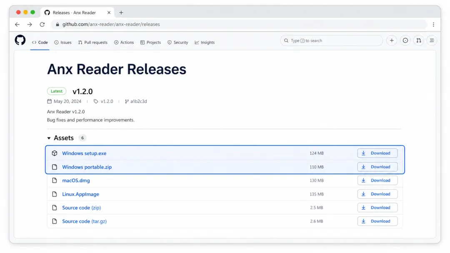Open the issues circle icon in GitHub header
This screenshot has height=253, width=450.
click(x=405, y=40)
